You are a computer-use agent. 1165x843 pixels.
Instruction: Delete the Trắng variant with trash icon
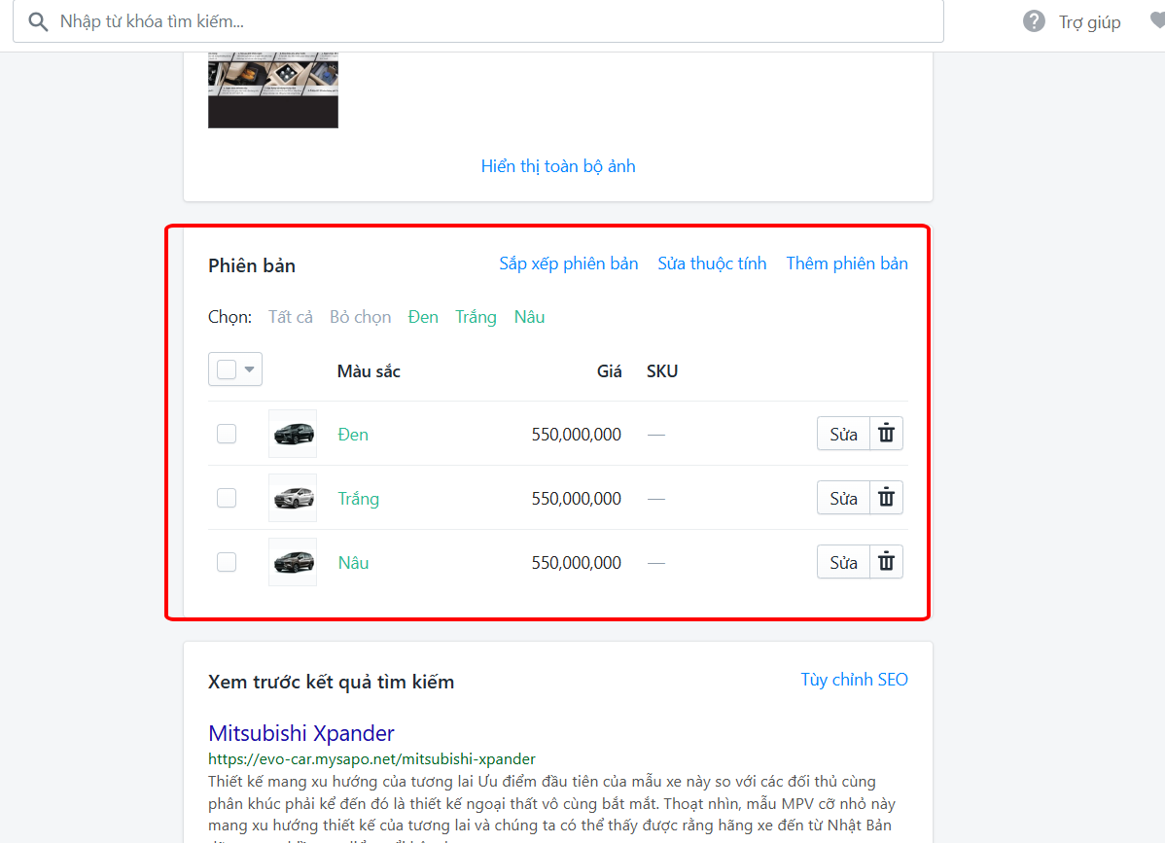pos(886,498)
